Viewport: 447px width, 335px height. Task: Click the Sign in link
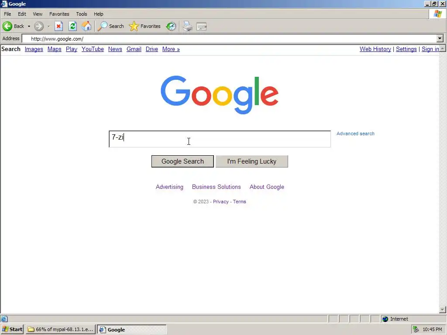pyautogui.click(x=430, y=49)
